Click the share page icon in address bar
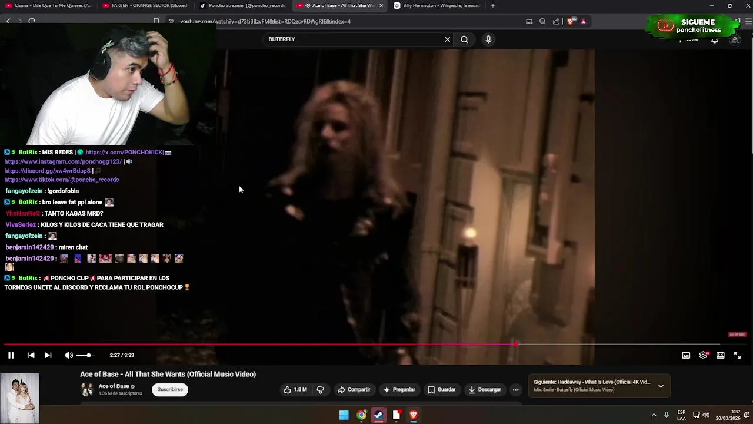 pyautogui.click(x=556, y=21)
